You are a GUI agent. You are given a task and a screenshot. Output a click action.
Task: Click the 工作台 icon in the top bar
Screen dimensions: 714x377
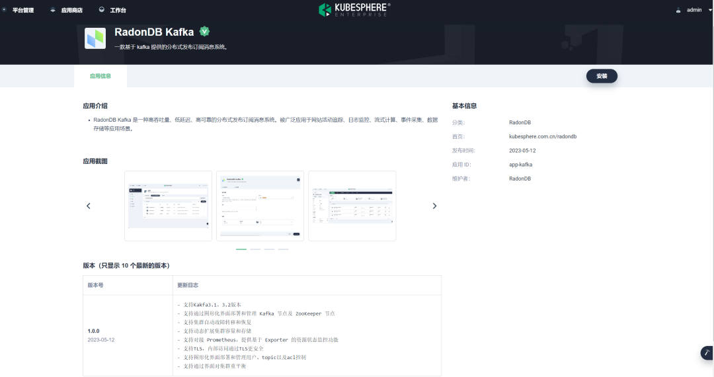click(x=102, y=9)
